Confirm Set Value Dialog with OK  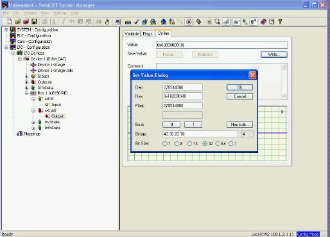[x=239, y=87]
